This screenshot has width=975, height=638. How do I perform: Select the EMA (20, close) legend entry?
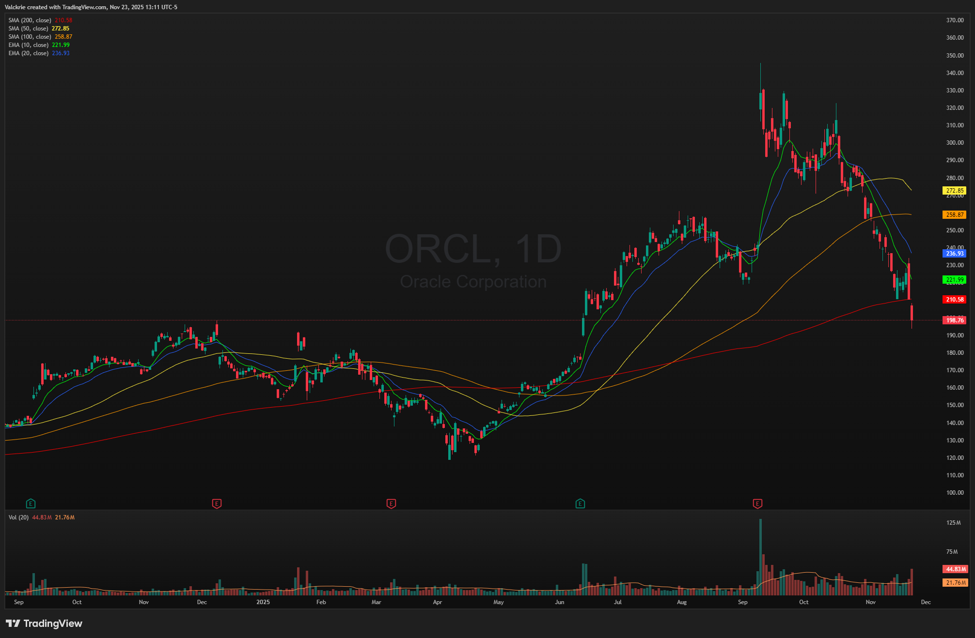pos(28,53)
